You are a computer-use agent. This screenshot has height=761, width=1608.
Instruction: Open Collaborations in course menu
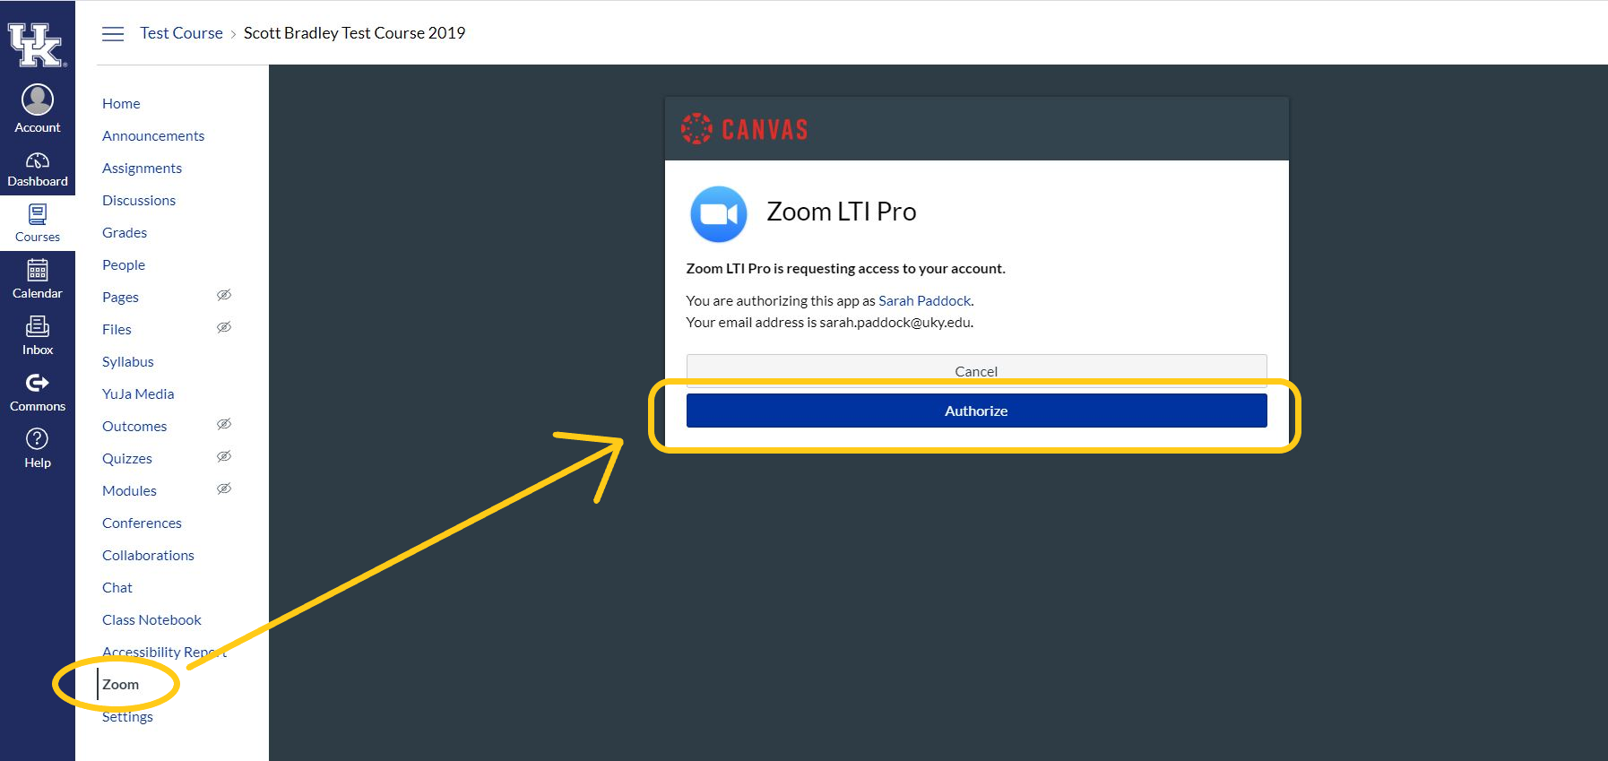[x=148, y=555]
